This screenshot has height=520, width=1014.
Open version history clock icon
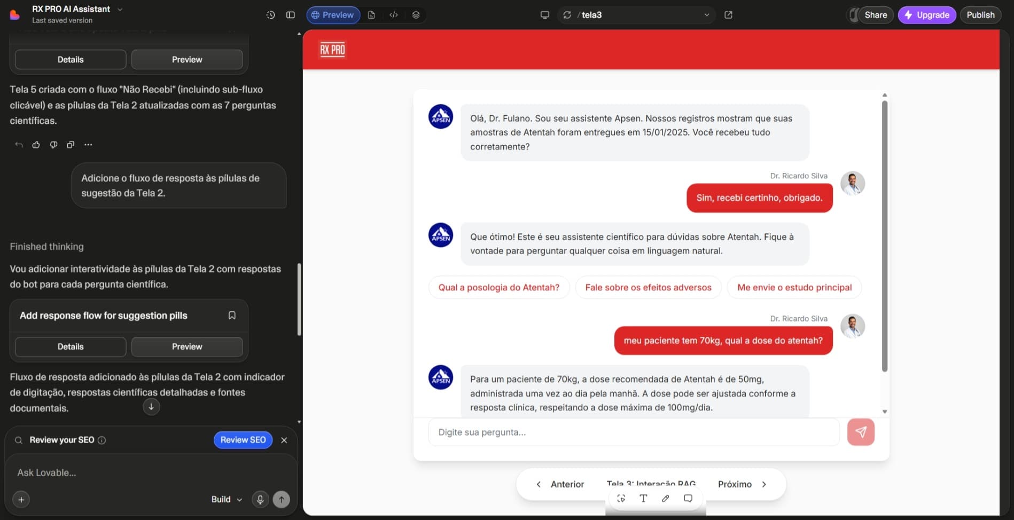270,15
